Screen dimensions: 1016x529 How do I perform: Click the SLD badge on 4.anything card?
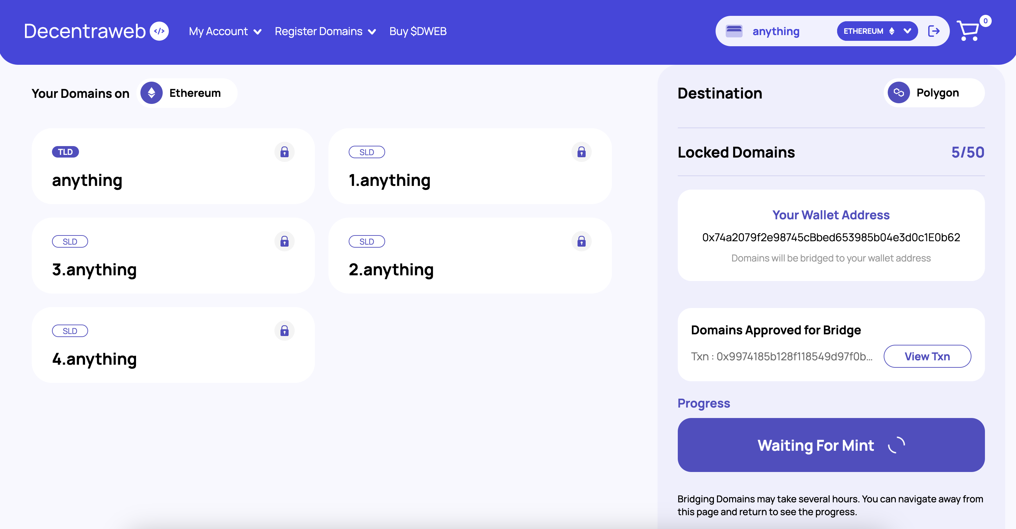click(70, 331)
